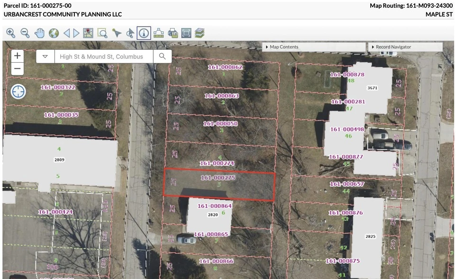
Task: Click the full extent globe icon
Action: click(x=54, y=33)
